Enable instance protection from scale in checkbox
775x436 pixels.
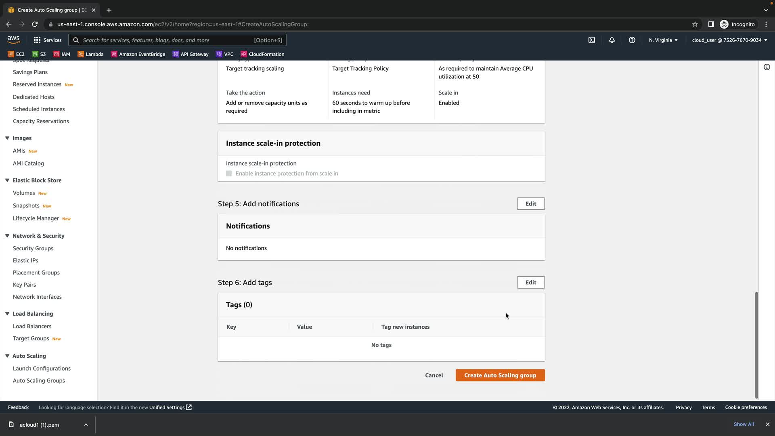point(229,174)
